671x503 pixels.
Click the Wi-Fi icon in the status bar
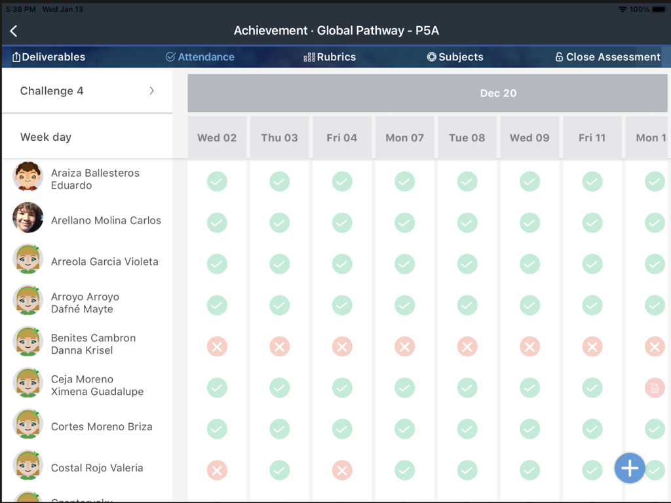624,9
